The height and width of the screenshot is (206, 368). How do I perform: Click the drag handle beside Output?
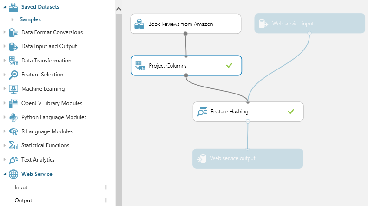tap(106, 200)
